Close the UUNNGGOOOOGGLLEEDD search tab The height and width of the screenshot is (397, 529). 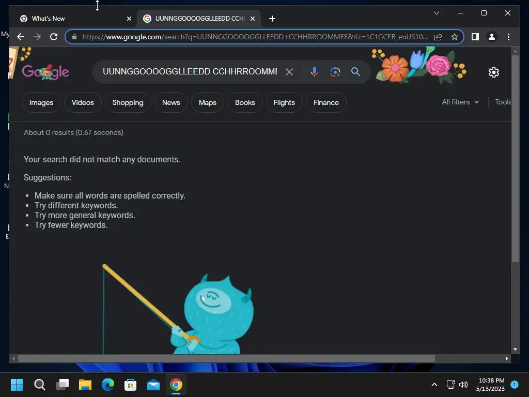[x=252, y=19]
